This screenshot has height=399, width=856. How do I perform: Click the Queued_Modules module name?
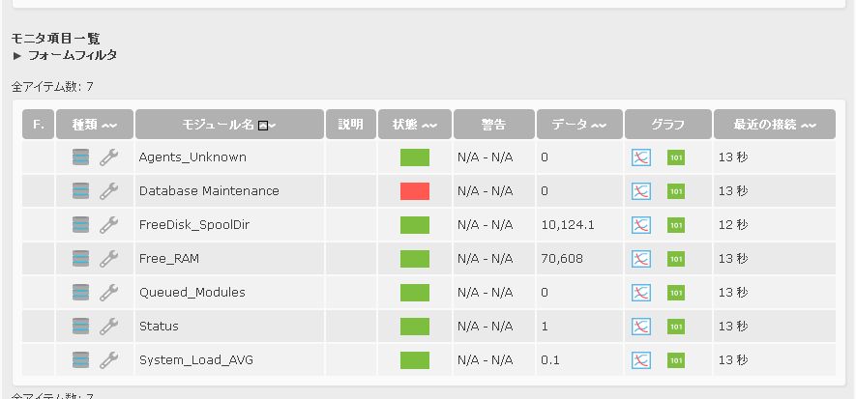coord(192,293)
